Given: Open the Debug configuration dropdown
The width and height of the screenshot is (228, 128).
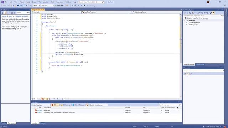Looking at the screenshot, I should [x=36, y=6].
